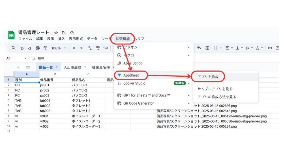Select GPT for Sheets and Docs entry
Screen dimensions: 283x159
pos(154,95)
